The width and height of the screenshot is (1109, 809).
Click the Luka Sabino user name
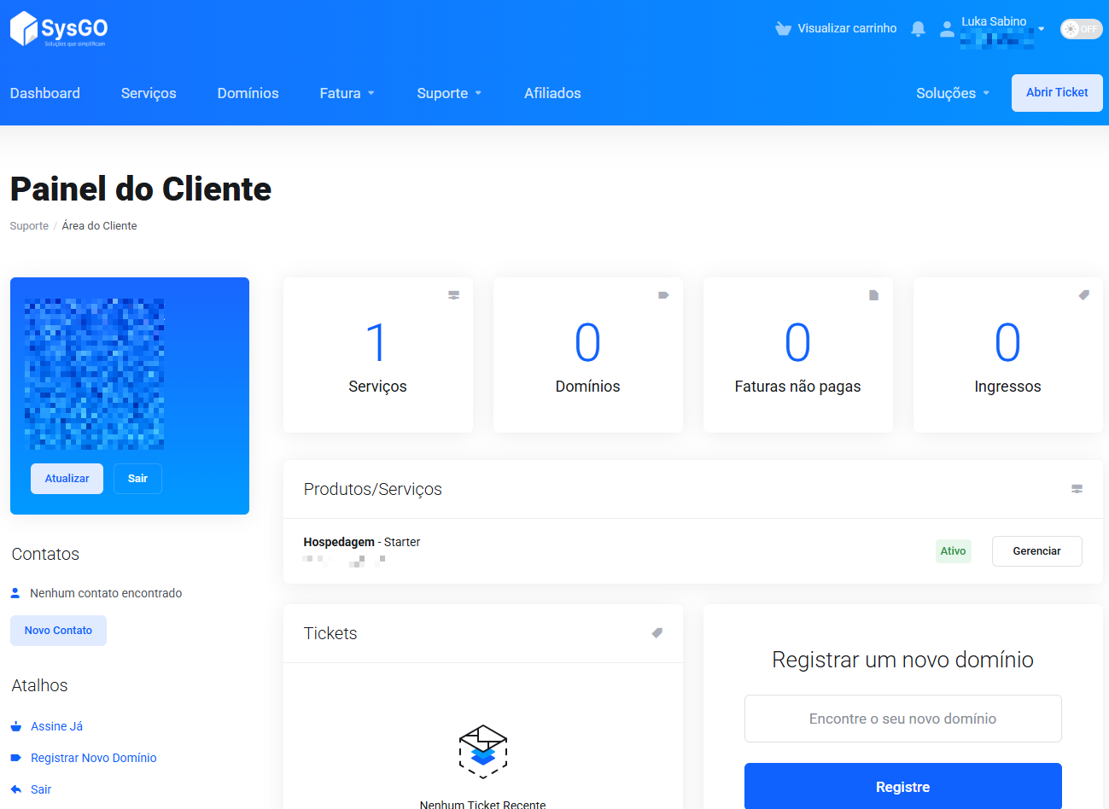coord(994,21)
